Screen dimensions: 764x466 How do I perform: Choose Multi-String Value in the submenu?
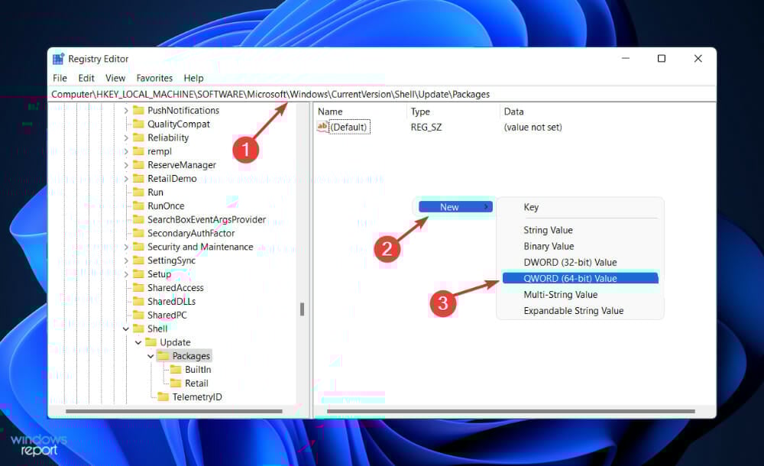click(560, 294)
